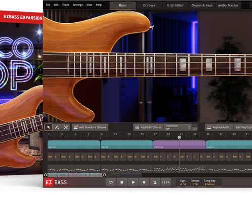Select the Am chord at bar 21
Viewport: 252px width, 201px height.
click(182, 157)
